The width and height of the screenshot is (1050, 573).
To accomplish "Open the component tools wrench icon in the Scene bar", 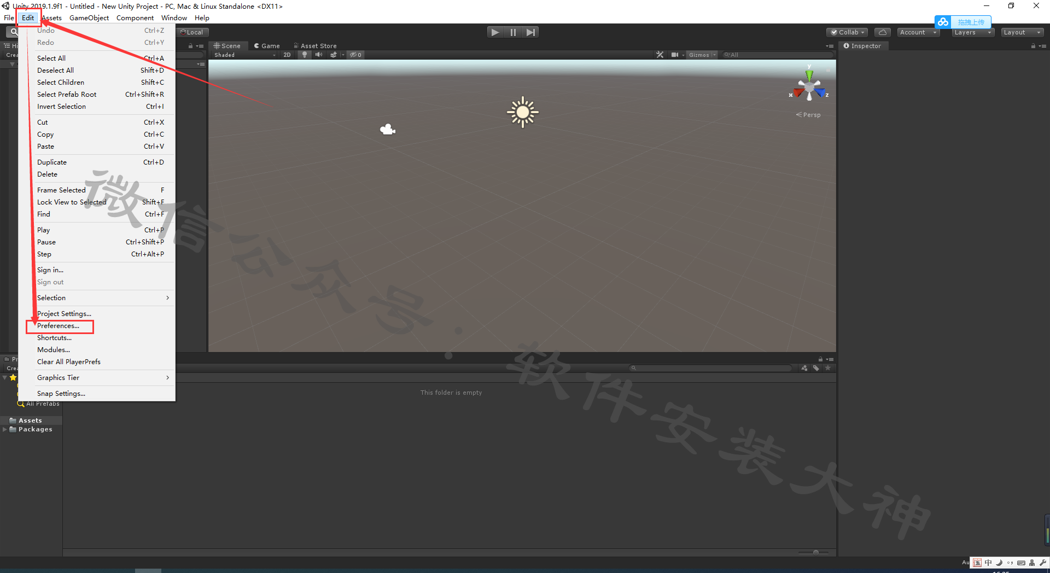I will [660, 55].
